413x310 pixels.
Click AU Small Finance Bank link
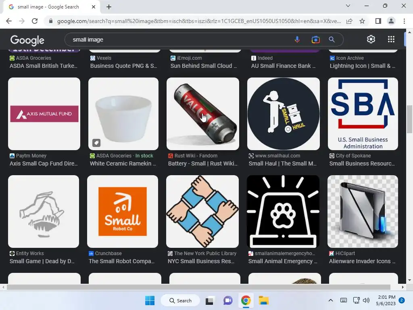point(284,66)
